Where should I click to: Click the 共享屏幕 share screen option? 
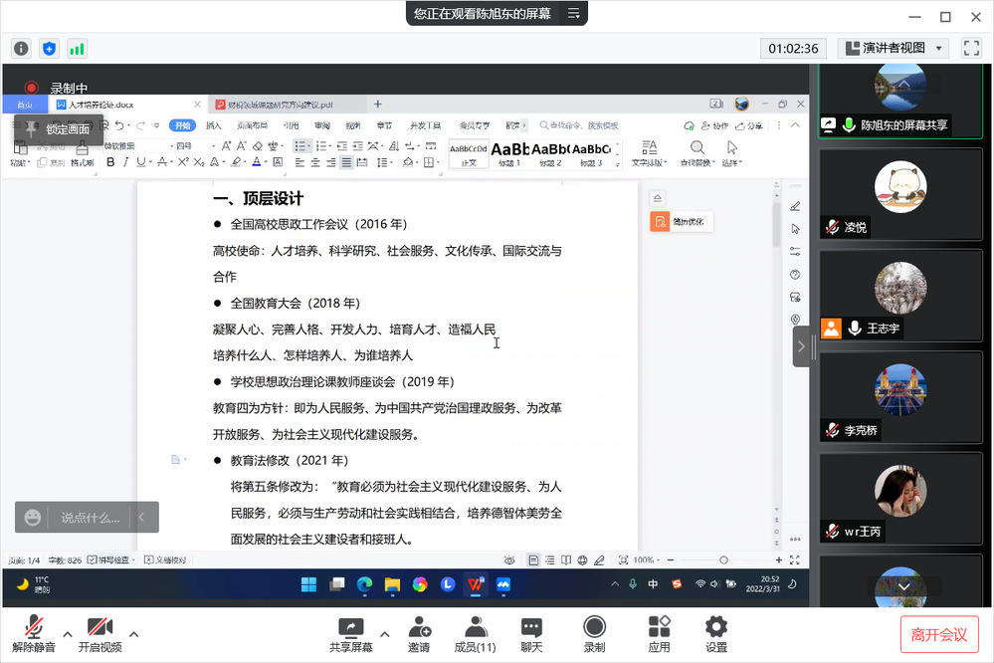pyautogui.click(x=351, y=634)
